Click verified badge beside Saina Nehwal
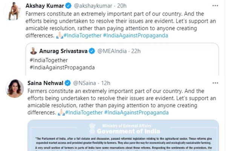226x151 pixels. [67, 83]
